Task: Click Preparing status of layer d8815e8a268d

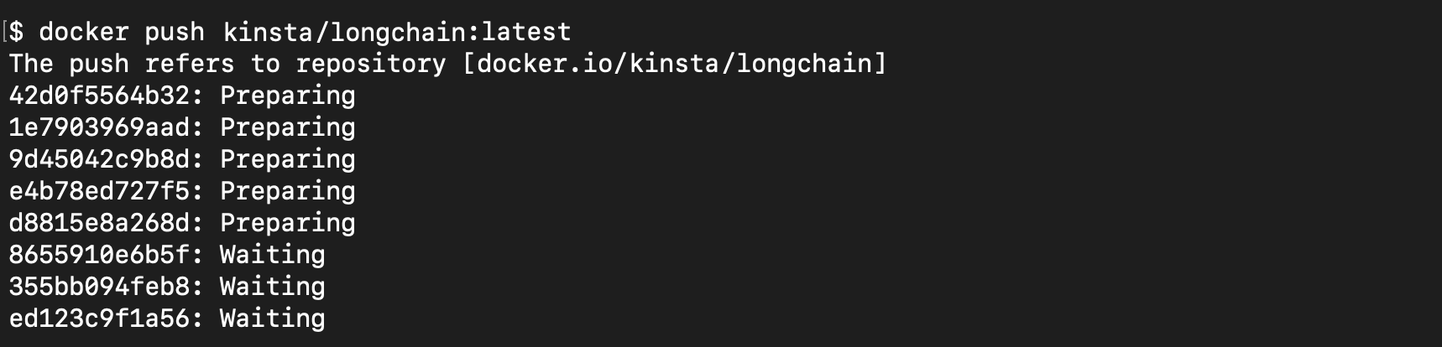Action: (x=288, y=224)
